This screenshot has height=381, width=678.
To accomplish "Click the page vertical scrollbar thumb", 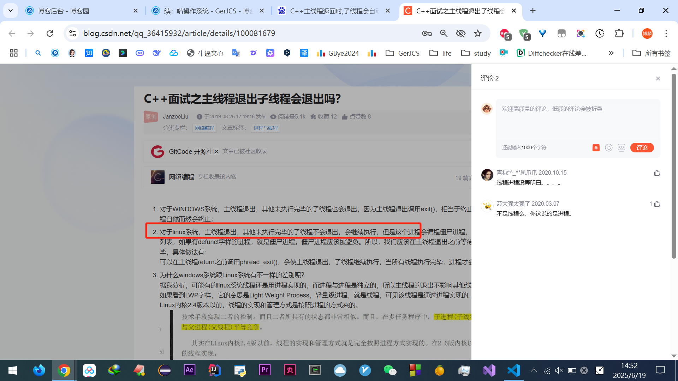I will coord(674,166).
